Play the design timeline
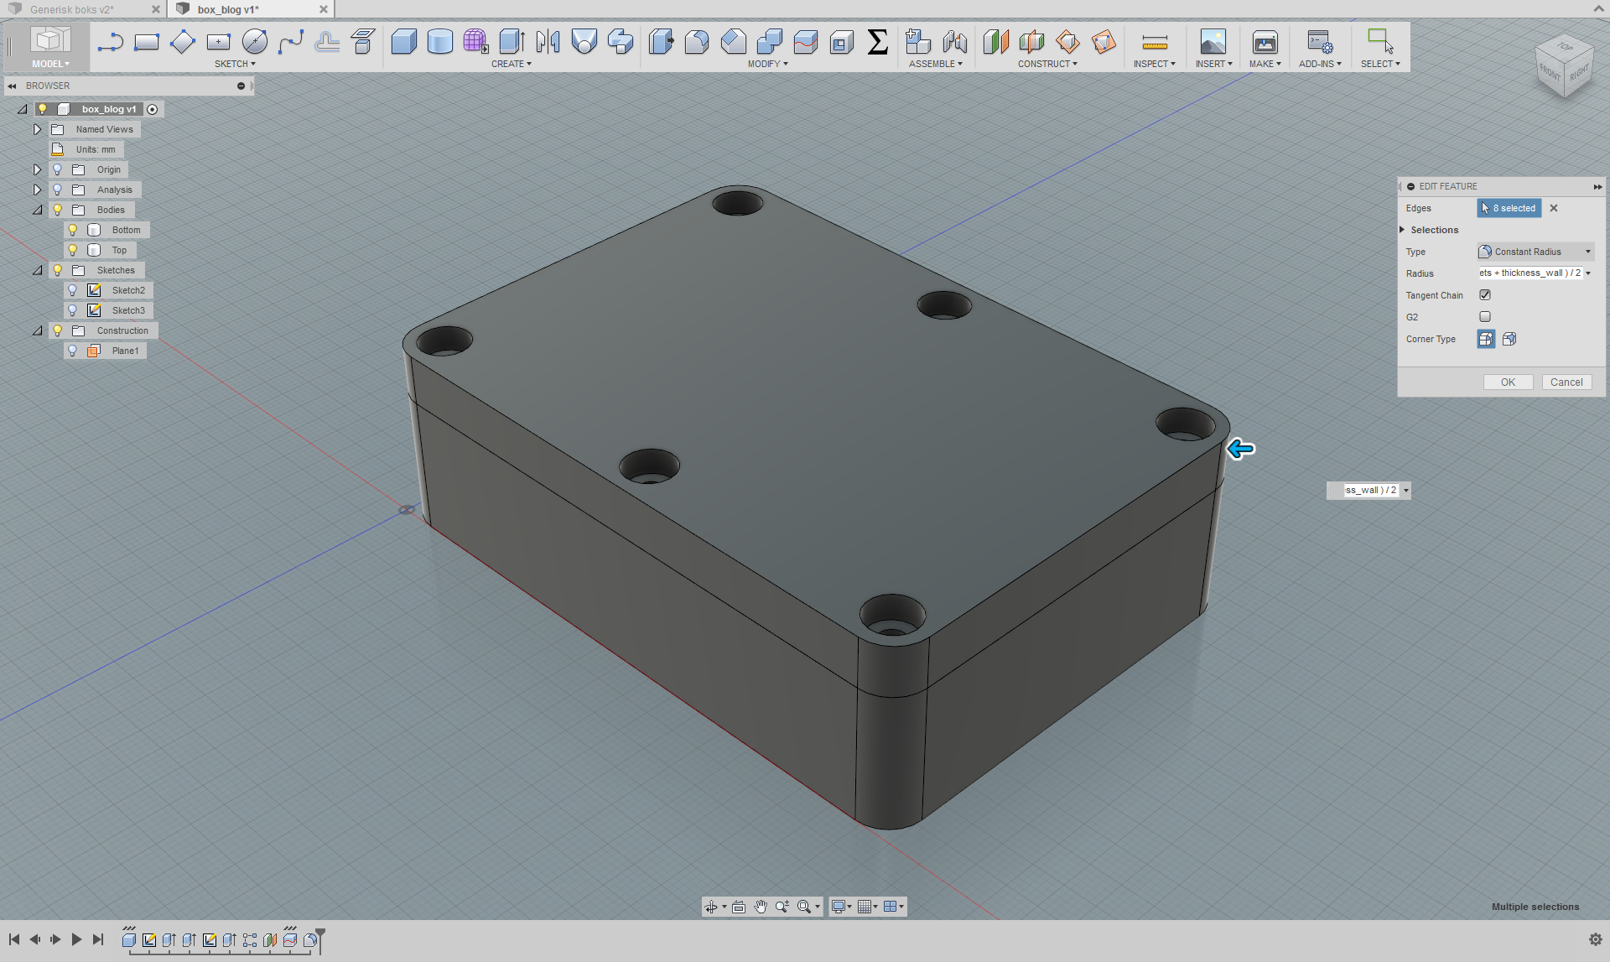This screenshot has height=962, width=1610. [x=76, y=939]
